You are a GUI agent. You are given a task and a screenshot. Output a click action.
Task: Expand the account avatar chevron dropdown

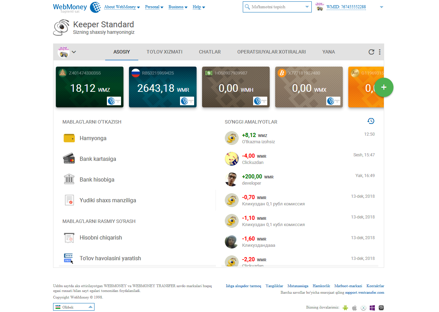74,52
